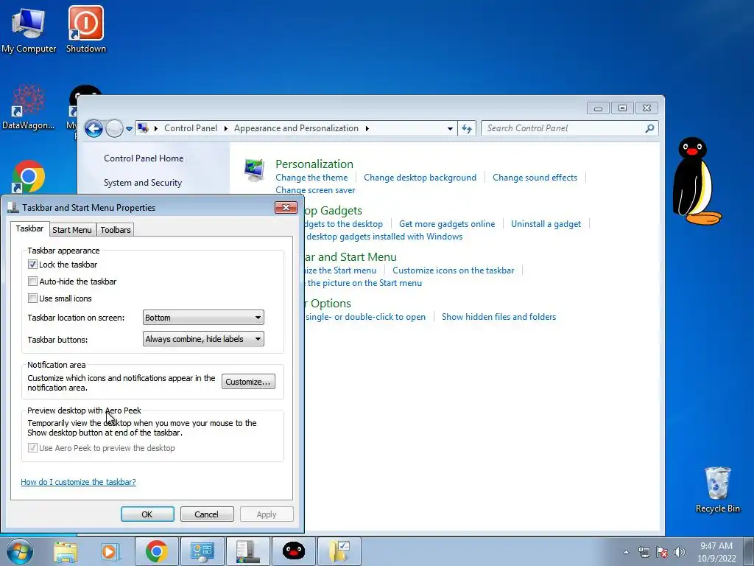Screen dimensions: 754x566
Task: Expand the root arrow before Control Panel breadcrumb
Action: click(156, 128)
